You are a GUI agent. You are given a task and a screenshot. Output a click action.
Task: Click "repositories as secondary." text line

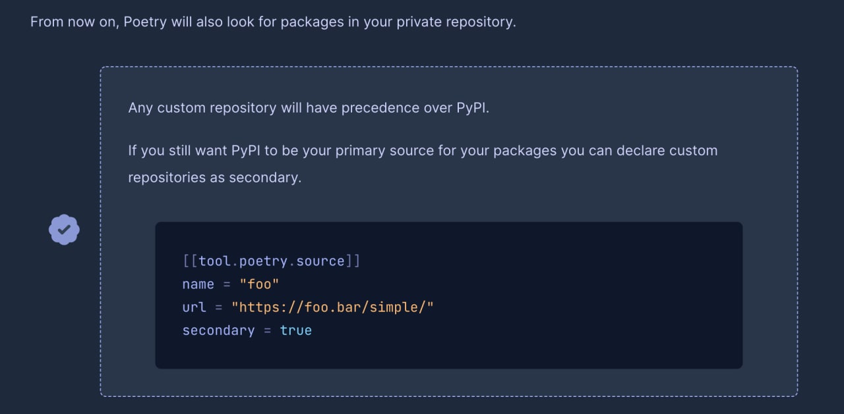(214, 178)
